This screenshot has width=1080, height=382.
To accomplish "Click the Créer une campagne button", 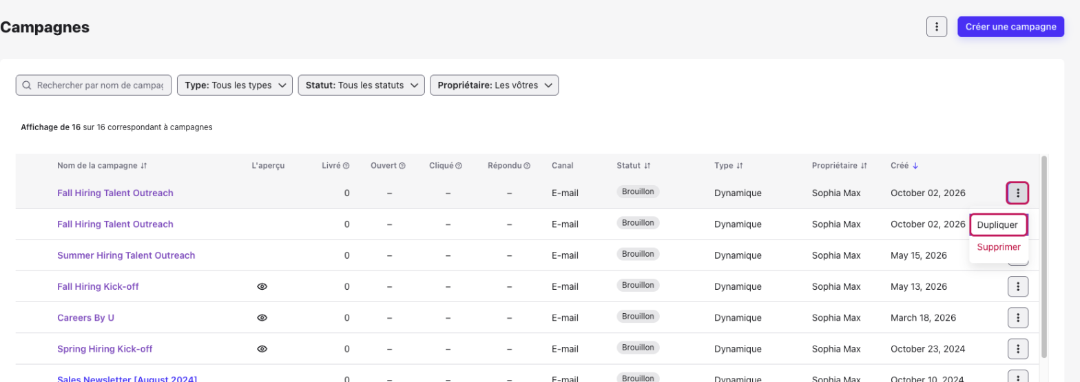I will [x=1010, y=27].
